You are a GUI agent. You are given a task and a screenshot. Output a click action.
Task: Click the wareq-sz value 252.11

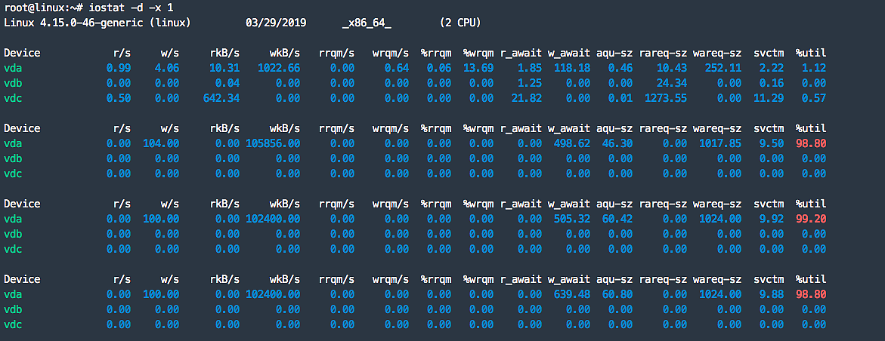point(719,68)
